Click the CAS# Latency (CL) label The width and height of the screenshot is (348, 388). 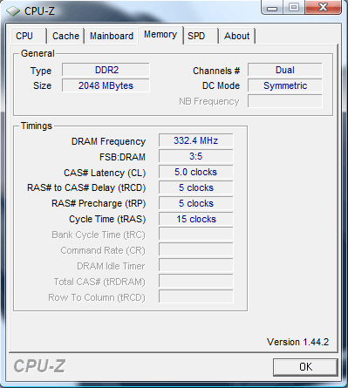105,173
